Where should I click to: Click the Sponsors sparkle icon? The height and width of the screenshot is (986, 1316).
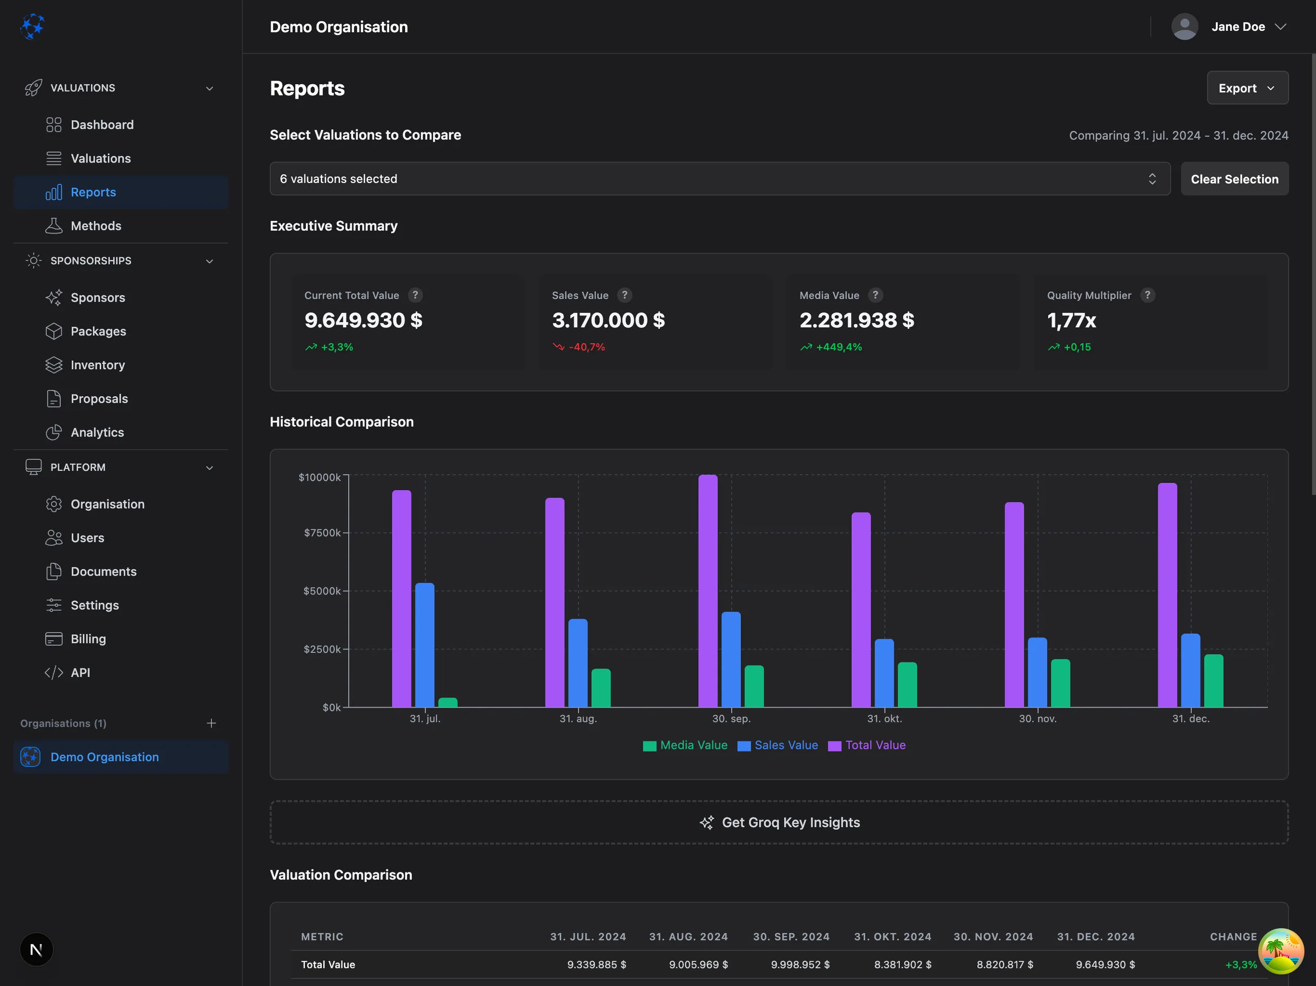pos(53,297)
